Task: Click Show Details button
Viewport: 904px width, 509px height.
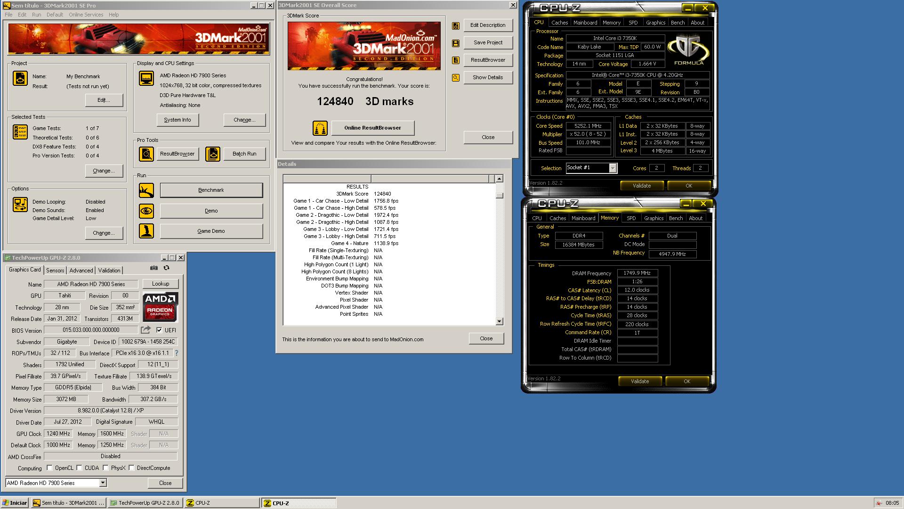Action: click(488, 77)
